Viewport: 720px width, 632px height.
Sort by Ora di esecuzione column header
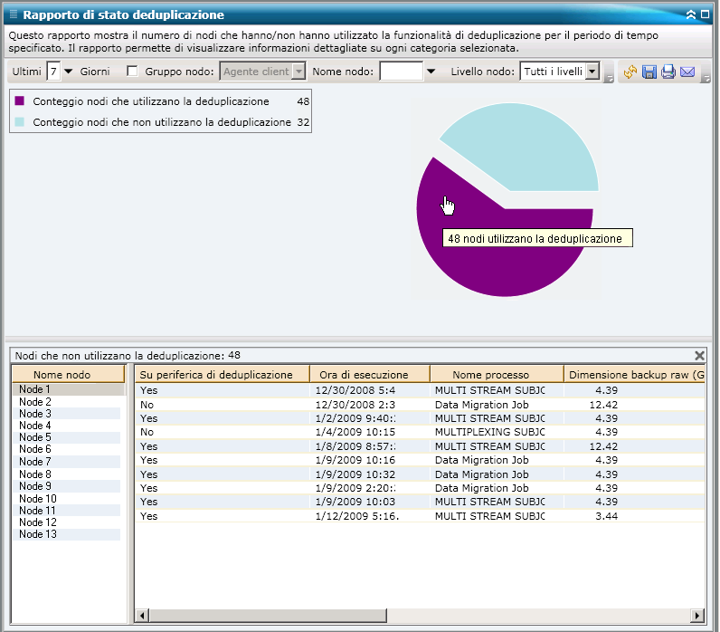click(x=369, y=375)
